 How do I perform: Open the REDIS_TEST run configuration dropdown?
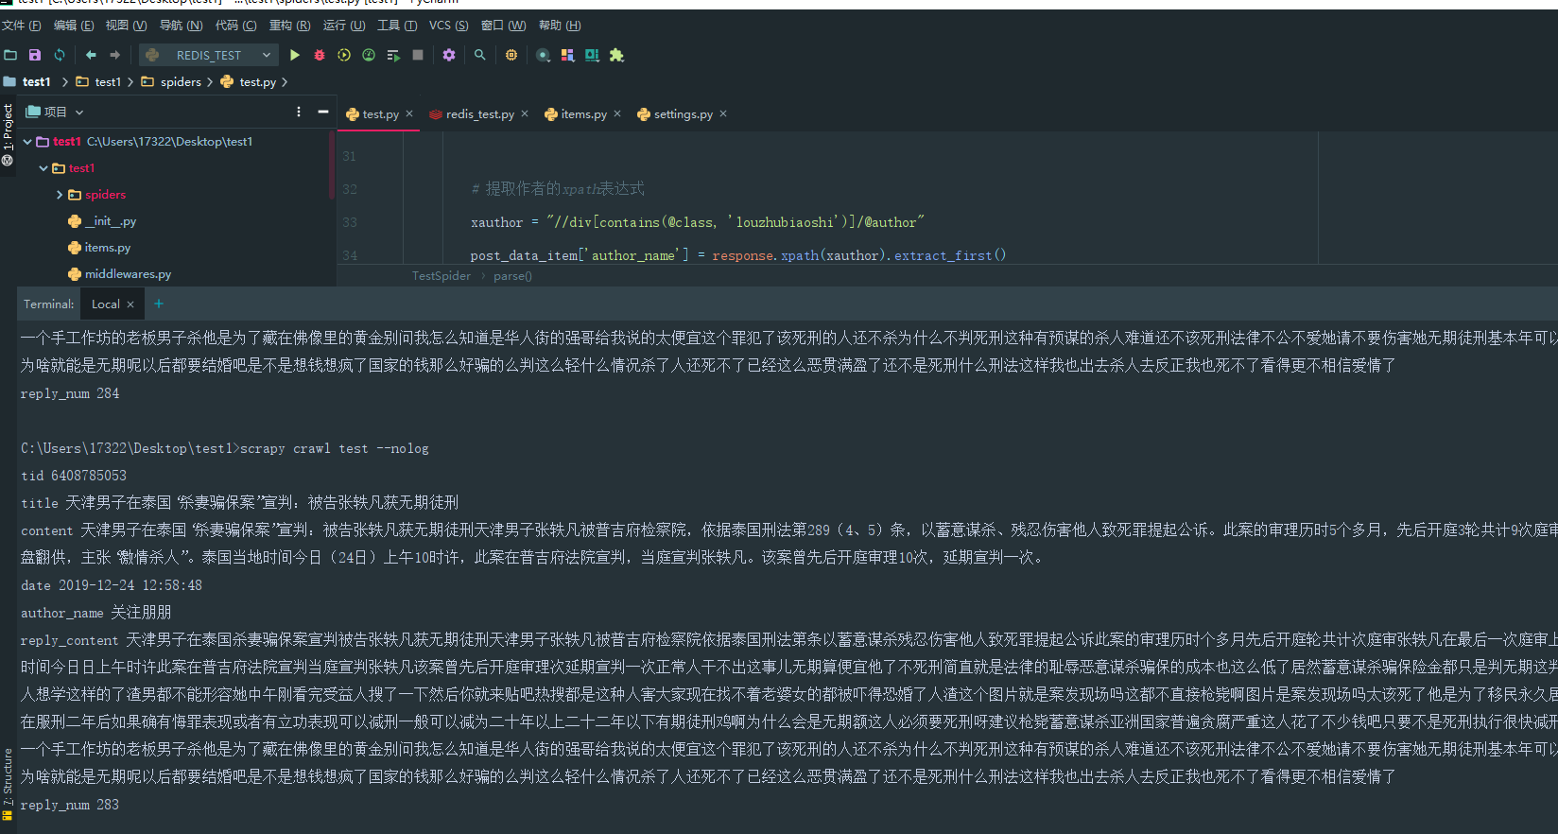[x=208, y=55]
